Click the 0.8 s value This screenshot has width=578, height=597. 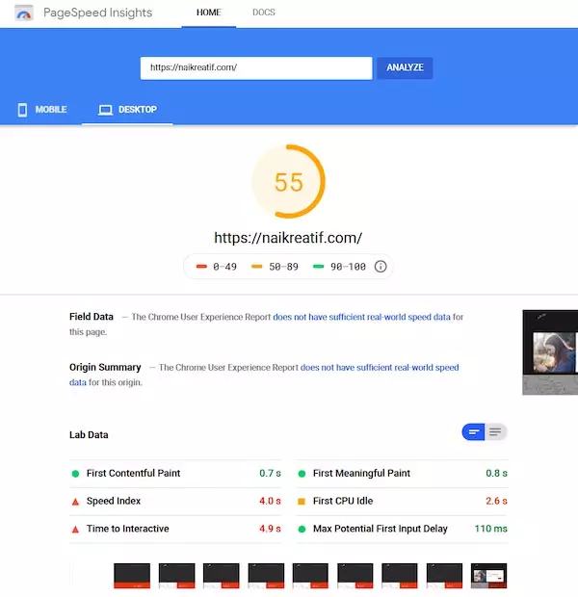496,473
